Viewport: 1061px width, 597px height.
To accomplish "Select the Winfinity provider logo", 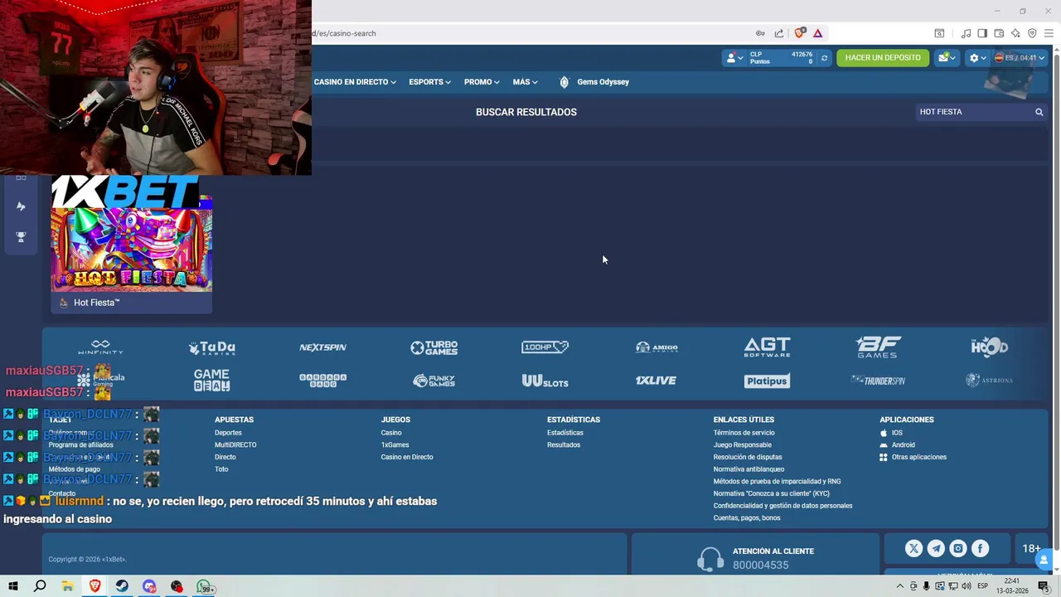I will point(100,347).
